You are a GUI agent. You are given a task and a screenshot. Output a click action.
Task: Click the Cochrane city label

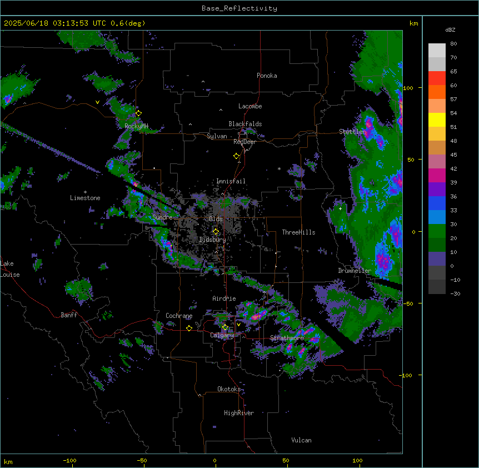click(179, 316)
